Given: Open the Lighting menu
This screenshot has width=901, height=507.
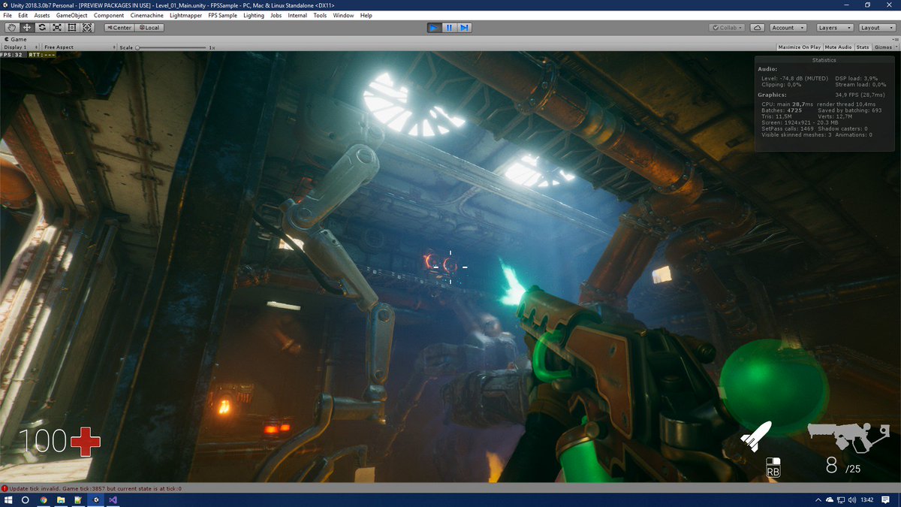Looking at the screenshot, I should pyautogui.click(x=254, y=15).
